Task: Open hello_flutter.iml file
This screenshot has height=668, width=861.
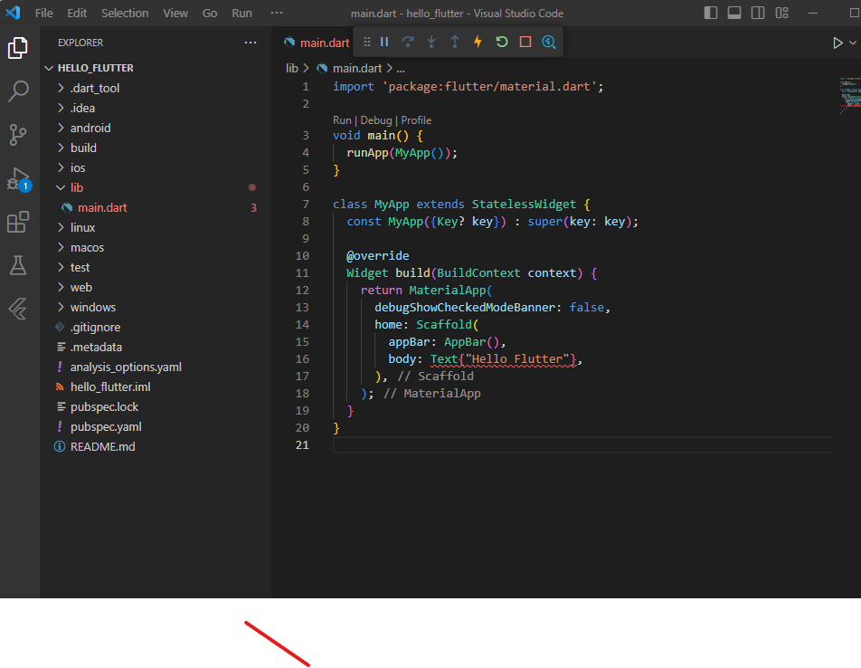Action: pyautogui.click(x=156, y=386)
